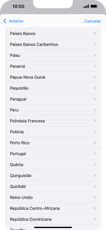Image resolution: width=106 pixels, height=230 pixels.
Task: Click the chevron on the Palau row
Action: (x=95, y=55)
